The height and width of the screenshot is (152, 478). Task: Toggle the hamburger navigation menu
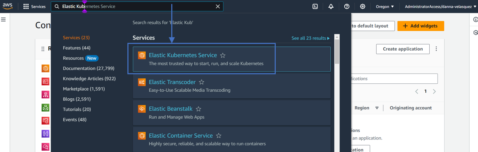click(x=3, y=20)
